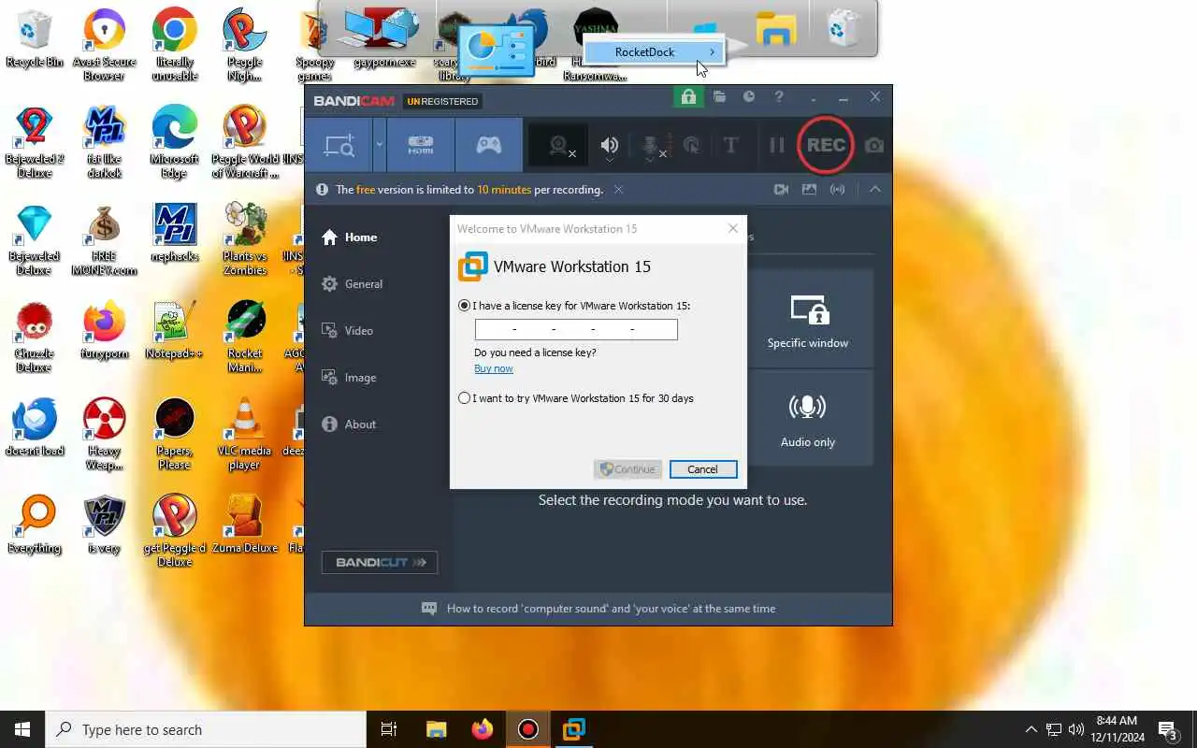Image resolution: width=1197 pixels, height=748 pixels.
Task: Select the Everything search desktop icon
Action: tap(35, 524)
